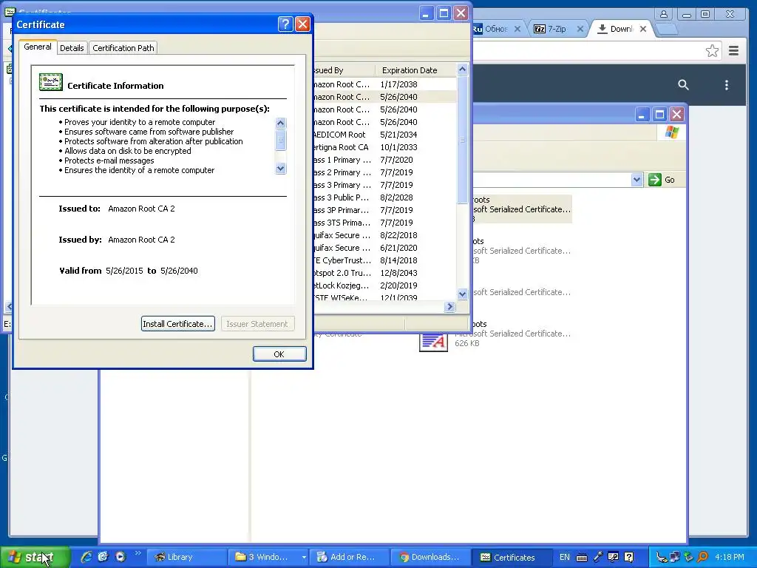The width and height of the screenshot is (757, 568).
Task: Select the row expiring 10/1/2033
Action: pyautogui.click(x=384, y=147)
